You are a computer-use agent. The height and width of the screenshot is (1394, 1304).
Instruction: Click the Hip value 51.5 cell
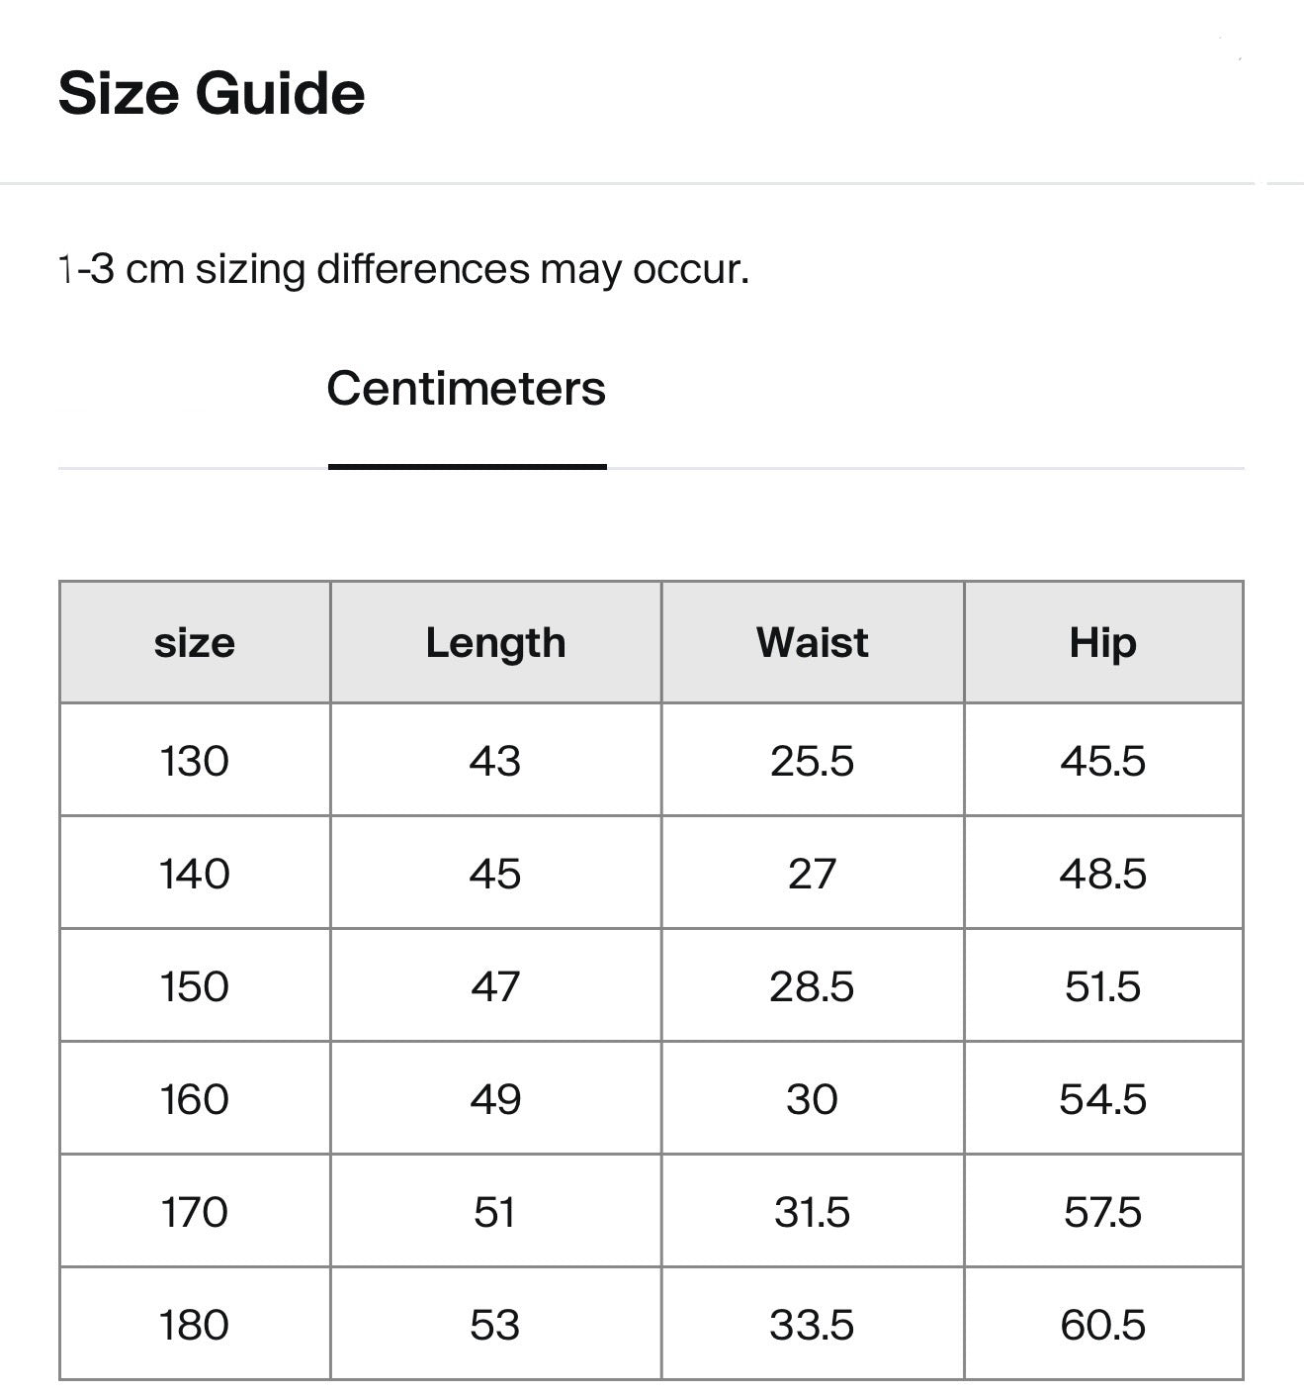1102,986
